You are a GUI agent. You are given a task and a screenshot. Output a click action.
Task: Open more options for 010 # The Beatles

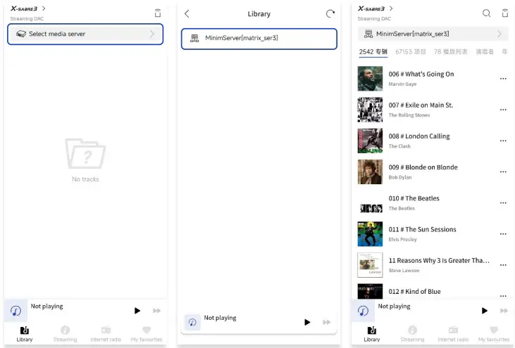click(x=503, y=203)
